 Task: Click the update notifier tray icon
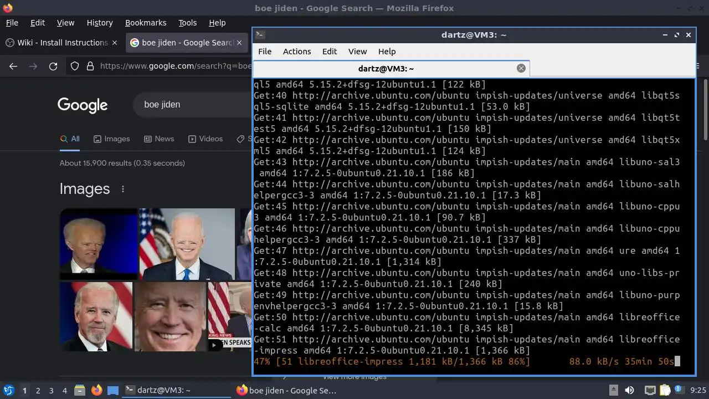(x=680, y=390)
